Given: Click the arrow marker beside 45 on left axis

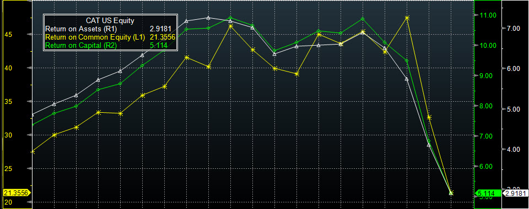Looking at the screenshot, I should click(30, 34).
